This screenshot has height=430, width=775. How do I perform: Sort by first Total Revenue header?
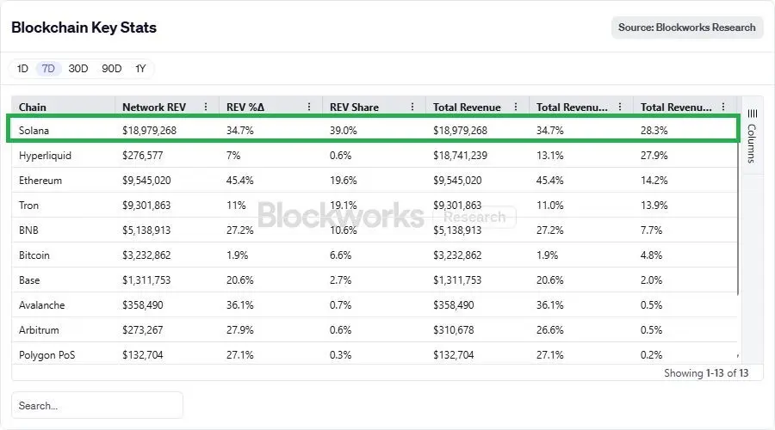tap(467, 107)
